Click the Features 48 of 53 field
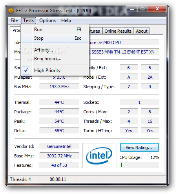Screen dimensions: 177x194 click(59, 165)
